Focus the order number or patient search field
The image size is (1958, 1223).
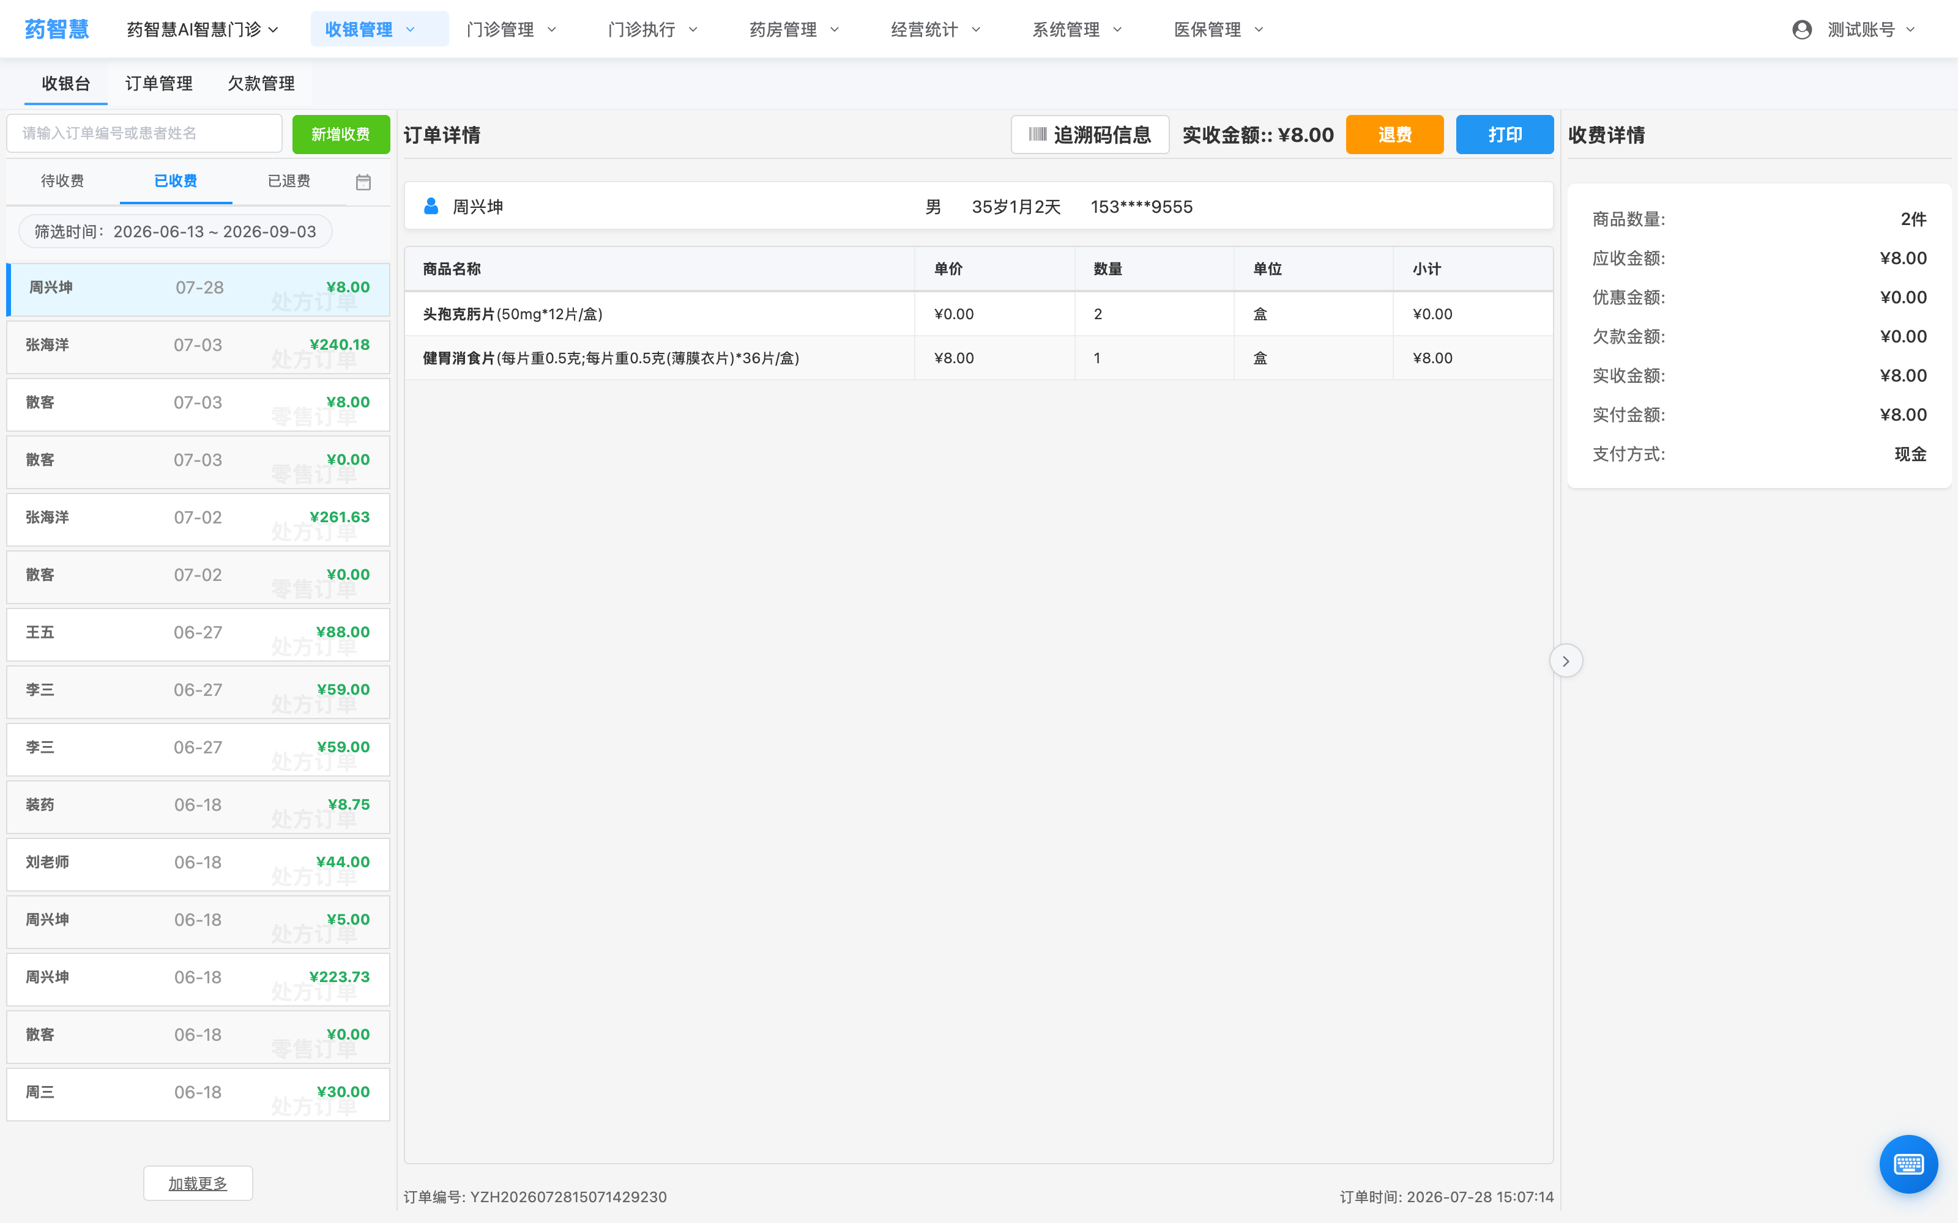point(144,133)
